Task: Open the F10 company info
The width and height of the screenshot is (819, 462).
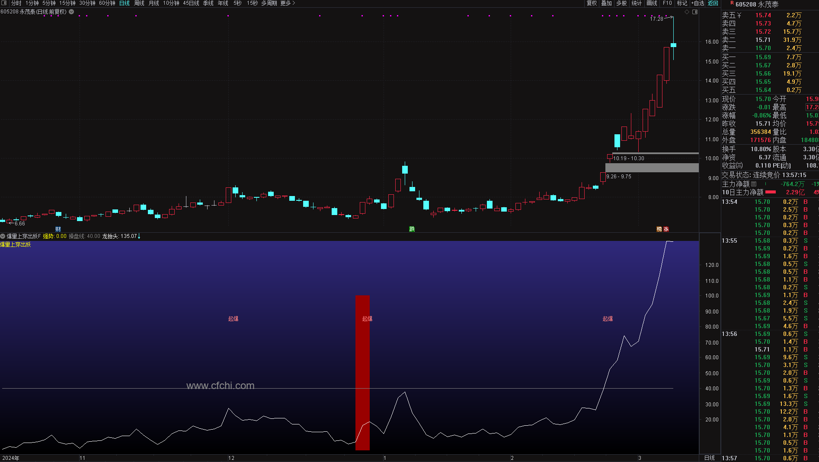Action: tap(667, 3)
